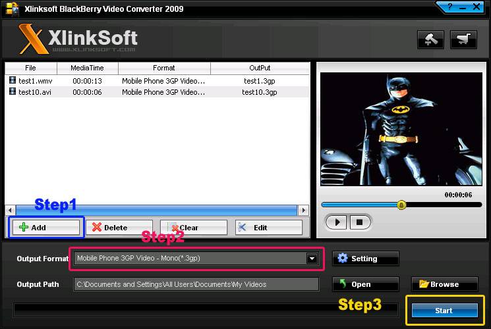The height and width of the screenshot is (329, 491).
Task: Click the Output Format combo box text
Action: (138, 259)
